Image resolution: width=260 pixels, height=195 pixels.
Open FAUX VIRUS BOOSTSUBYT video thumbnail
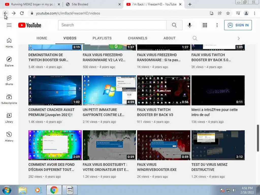[x=109, y=145]
